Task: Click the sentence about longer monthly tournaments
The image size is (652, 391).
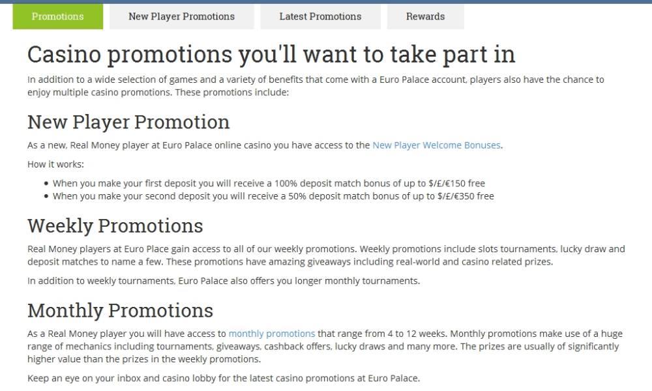Action: pos(224,281)
